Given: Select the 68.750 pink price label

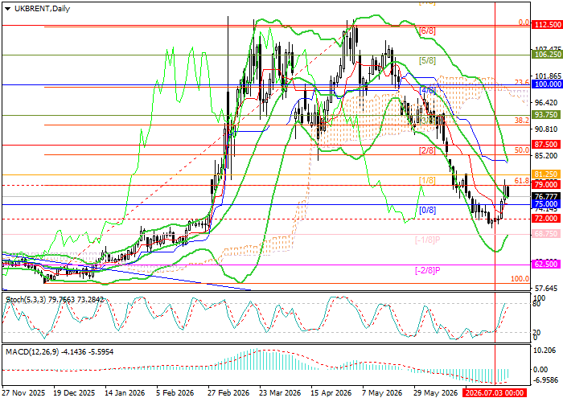Looking at the screenshot, I should (x=546, y=234).
